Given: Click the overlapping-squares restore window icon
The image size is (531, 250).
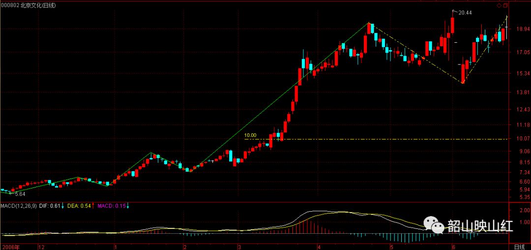Looking at the screenshot, I should pos(505,5).
